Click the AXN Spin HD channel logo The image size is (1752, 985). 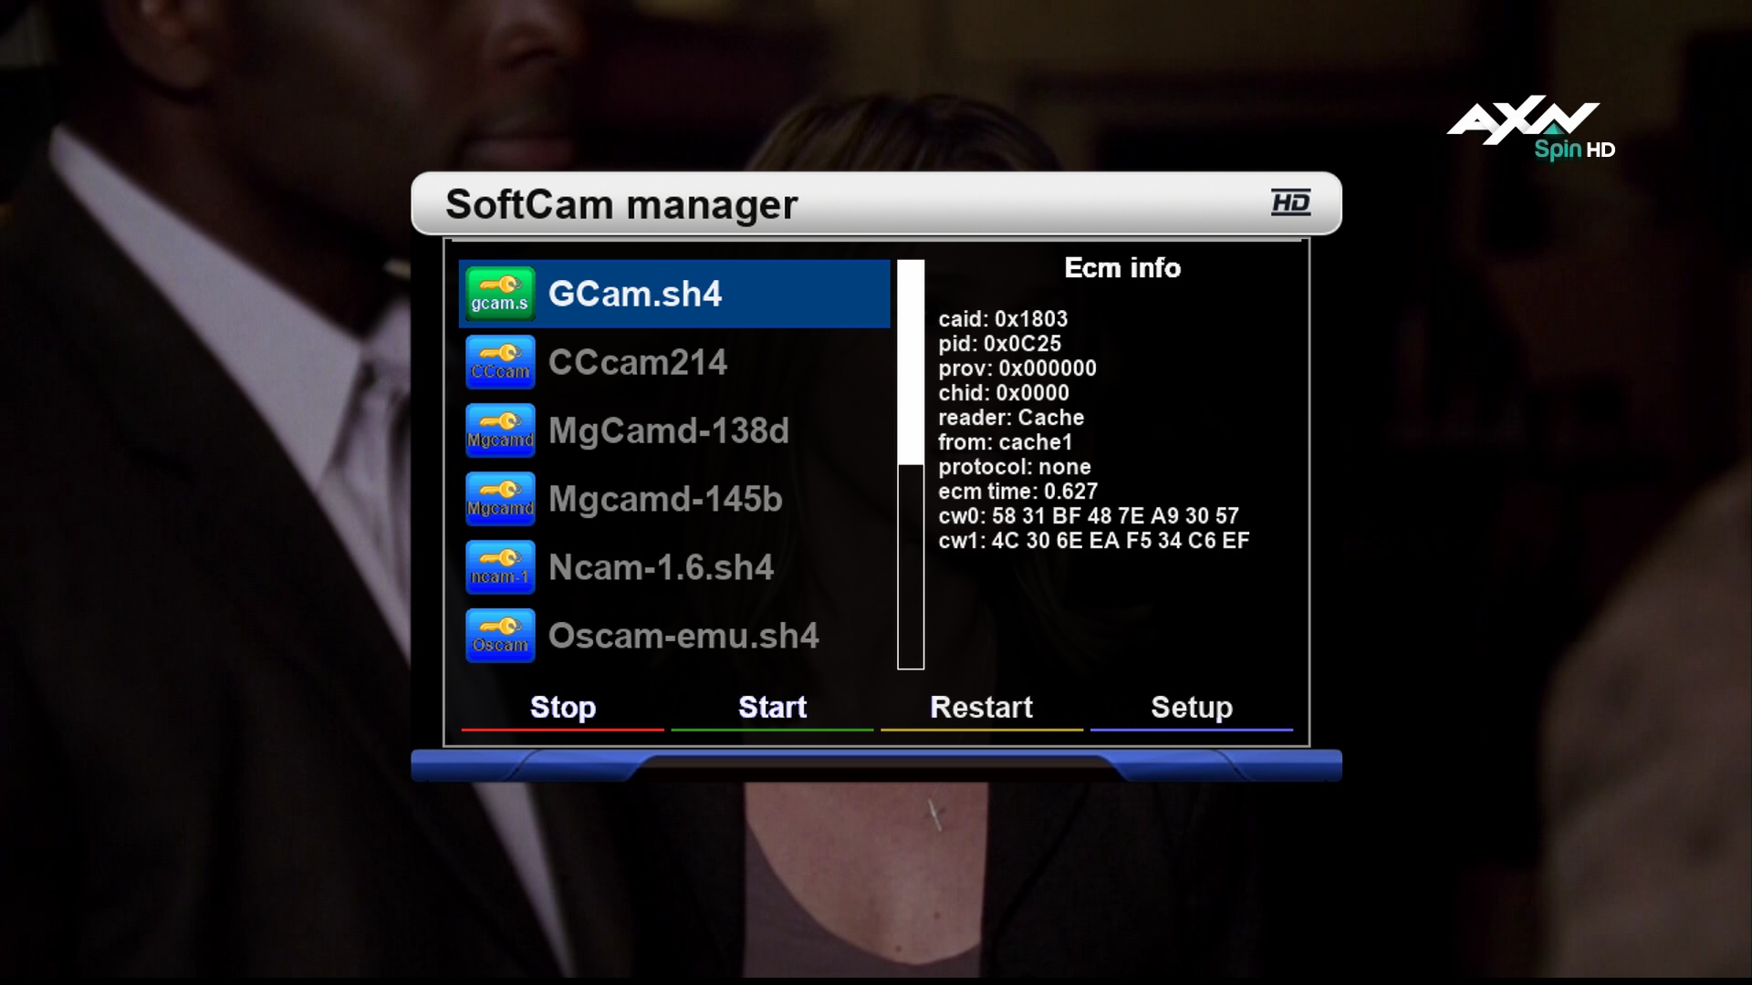(1531, 128)
